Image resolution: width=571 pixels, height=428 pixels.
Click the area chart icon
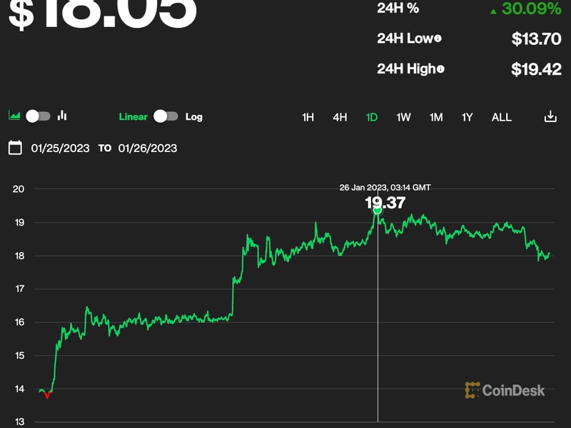[x=14, y=116]
